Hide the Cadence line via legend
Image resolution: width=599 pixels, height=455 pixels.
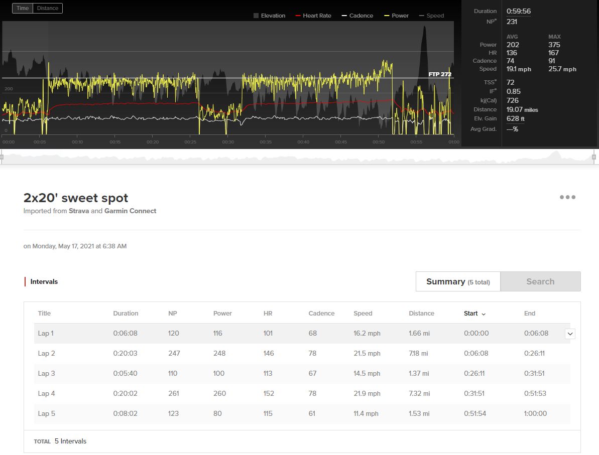click(357, 16)
